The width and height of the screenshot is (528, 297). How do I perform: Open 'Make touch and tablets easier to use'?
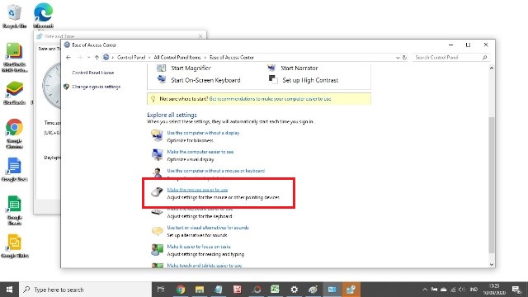tap(205, 266)
